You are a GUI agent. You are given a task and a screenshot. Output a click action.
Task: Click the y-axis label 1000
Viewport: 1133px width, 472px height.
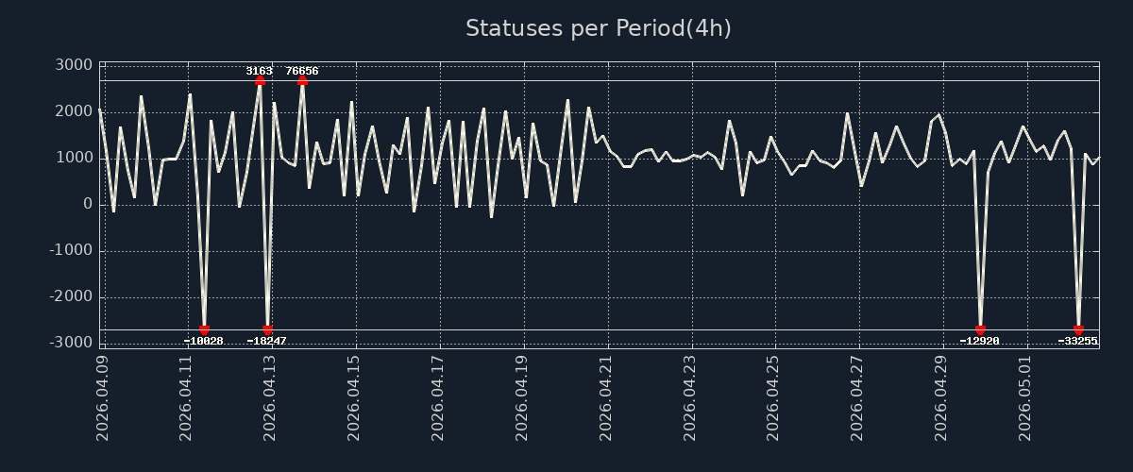point(75,158)
